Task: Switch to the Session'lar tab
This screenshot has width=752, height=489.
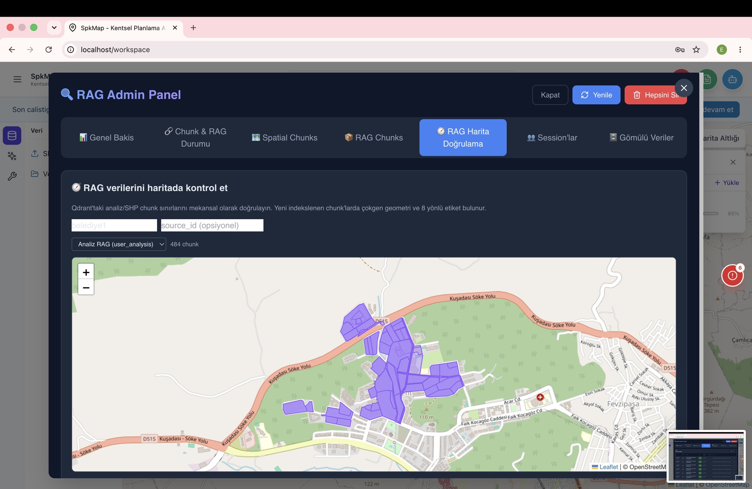Action: [552, 138]
